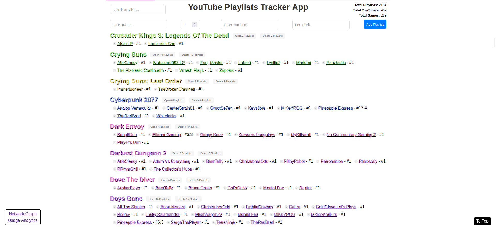The height and width of the screenshot is (229, 496).
Task: Decrement the playlist number using the down arrow
Action: 194,26
